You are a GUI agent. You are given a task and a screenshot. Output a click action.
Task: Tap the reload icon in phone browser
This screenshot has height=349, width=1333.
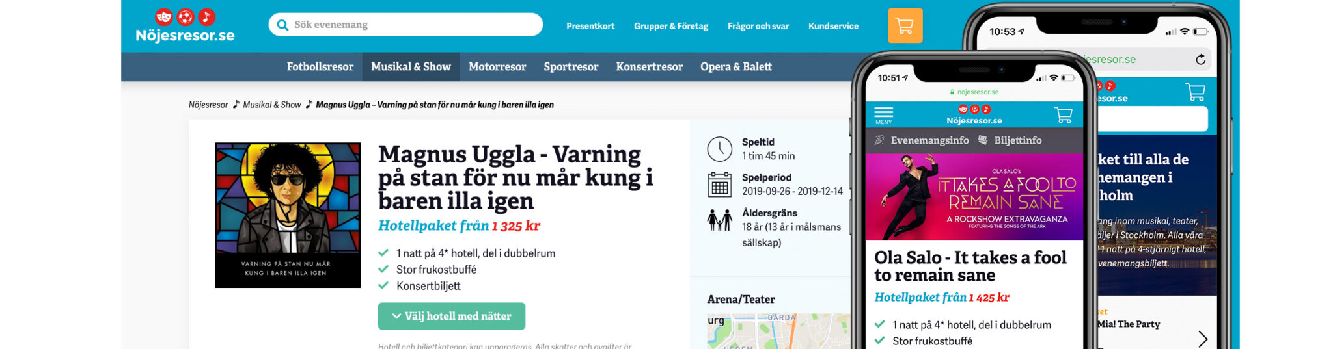tap(1200, 60)
